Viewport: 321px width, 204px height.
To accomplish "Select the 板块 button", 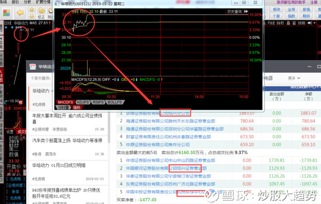I will click(276, 9).
